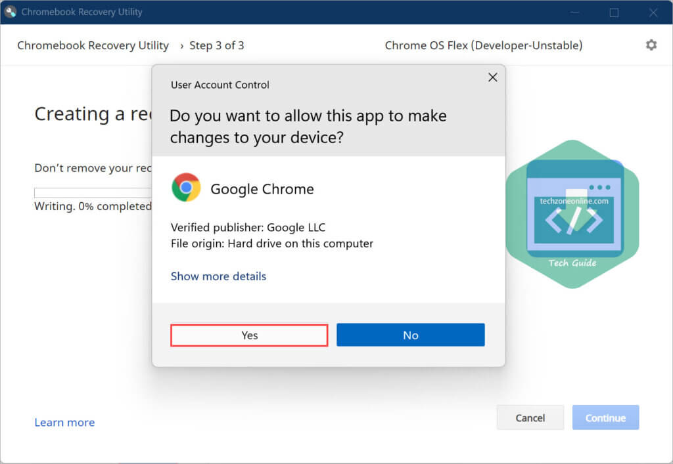
Task: Click the disabled Continue button
Action: coord(605,417)
